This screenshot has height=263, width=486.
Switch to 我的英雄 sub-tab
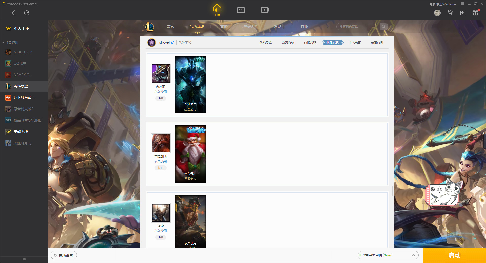pos(310,42)
